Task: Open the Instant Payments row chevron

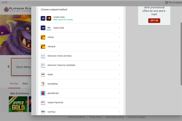Action: point(120,103)
